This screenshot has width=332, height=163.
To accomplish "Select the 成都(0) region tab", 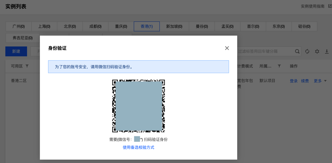I will 95,26.
